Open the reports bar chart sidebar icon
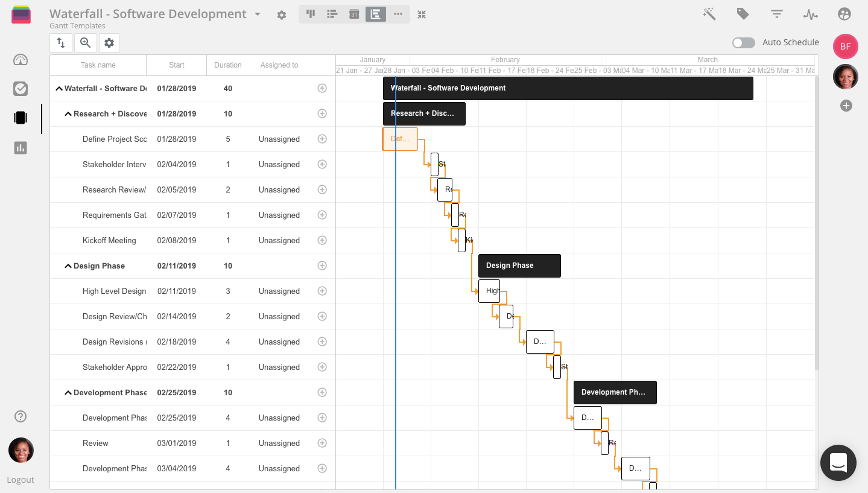The width and height of the screenshot is (868, 493). 21,147
